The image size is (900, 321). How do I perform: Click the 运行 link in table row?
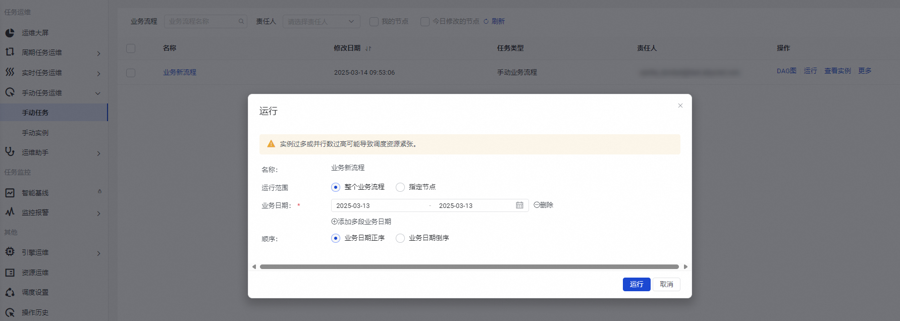tap(810, 71)
